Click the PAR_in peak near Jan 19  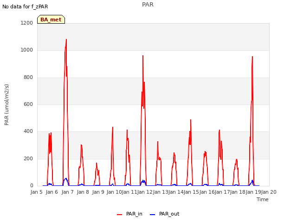tap(252, 57)
